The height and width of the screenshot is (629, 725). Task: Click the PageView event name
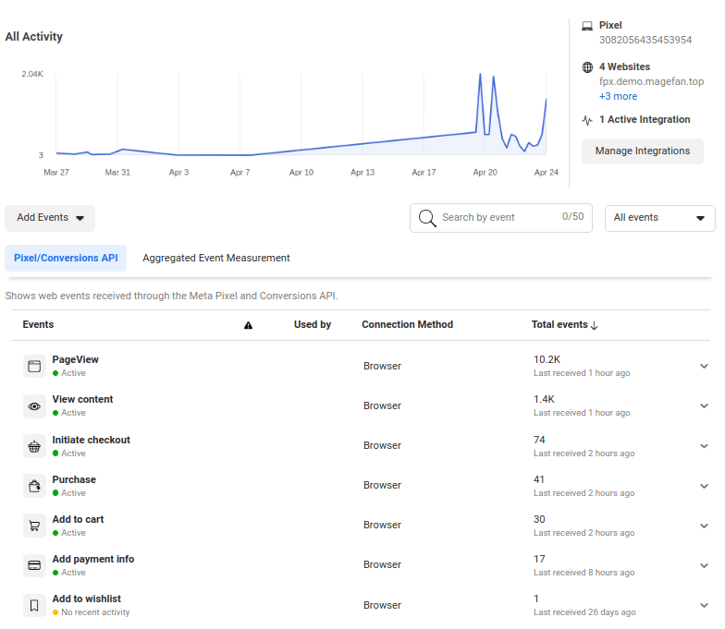[76, 360]
